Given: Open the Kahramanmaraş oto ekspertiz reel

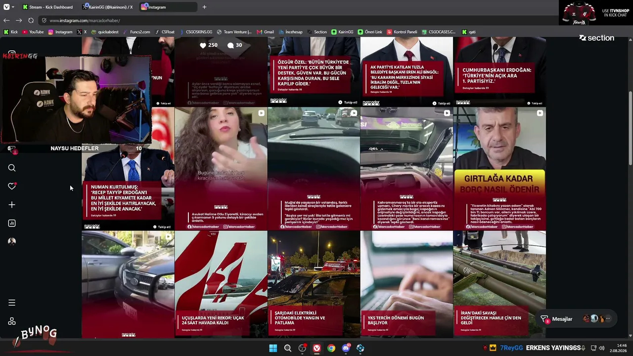Looking at the screenshot, I should [407, 169].
